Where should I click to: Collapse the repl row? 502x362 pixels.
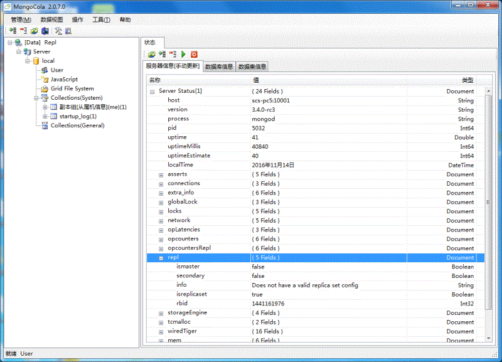(161, 258)
